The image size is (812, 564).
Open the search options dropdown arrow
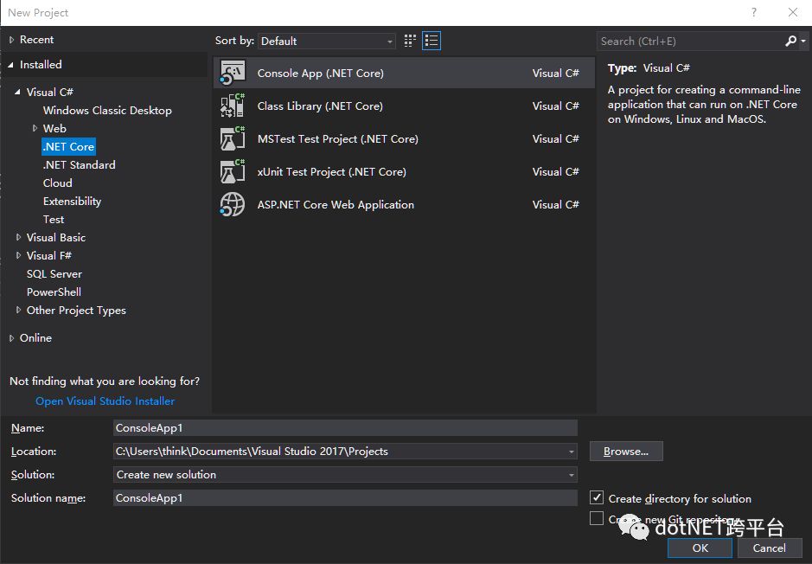(x=803, y=41)
